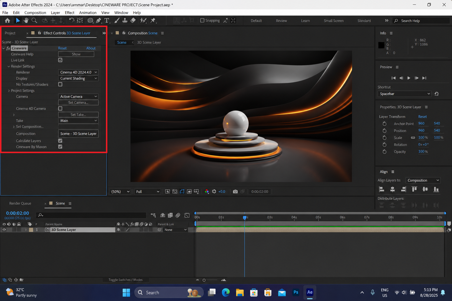Play the preview

tap(409, 78)
